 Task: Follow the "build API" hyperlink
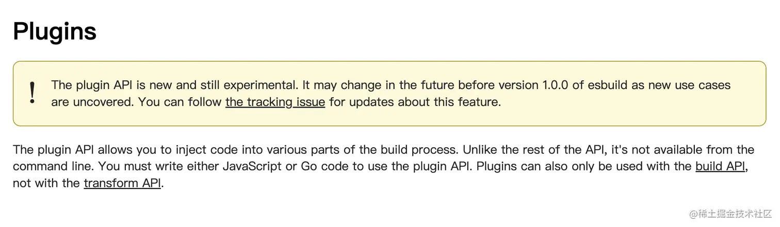[x=720, y=166]
